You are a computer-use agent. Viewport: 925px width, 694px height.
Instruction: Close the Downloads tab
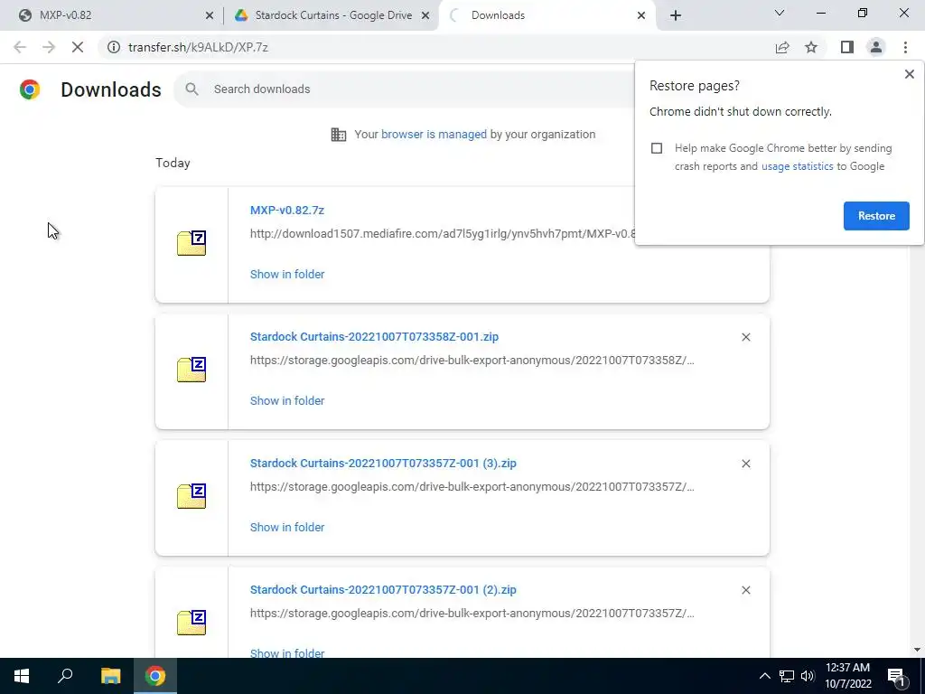(641, 16)
